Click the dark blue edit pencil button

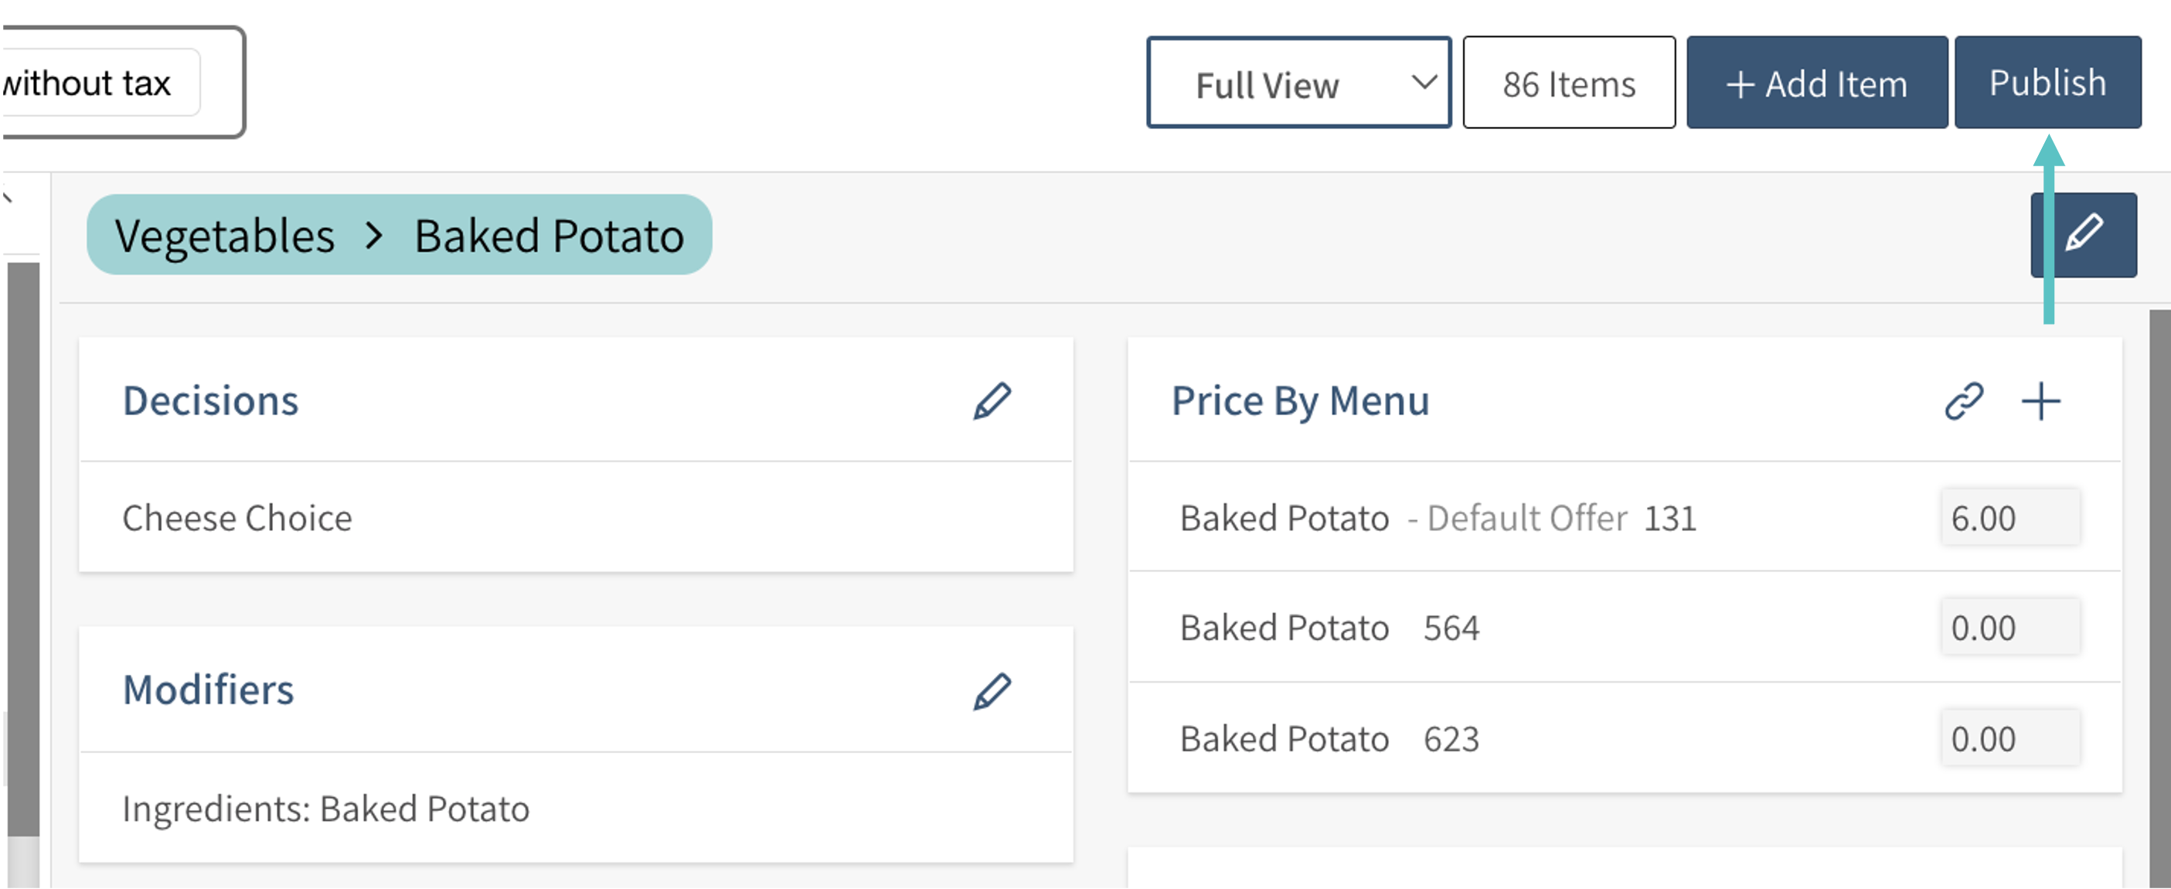tap(2084, 234)
